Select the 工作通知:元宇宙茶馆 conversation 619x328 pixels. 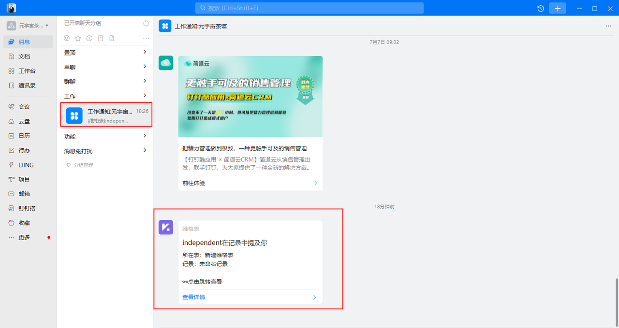(106, 115)
